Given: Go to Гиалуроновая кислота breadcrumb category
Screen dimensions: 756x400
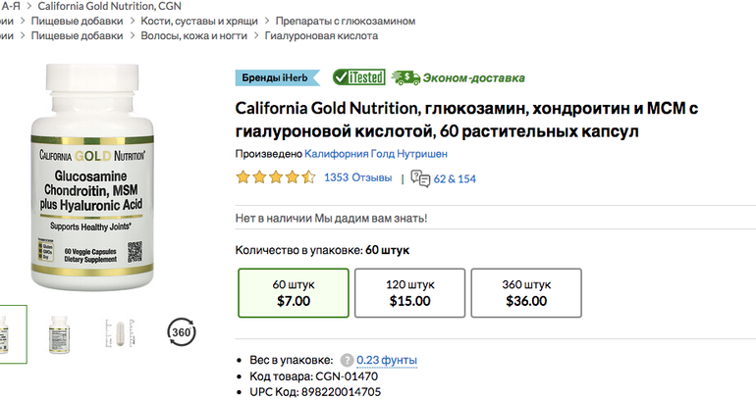Looking at the screenshot, I should (x=322, y=35).
